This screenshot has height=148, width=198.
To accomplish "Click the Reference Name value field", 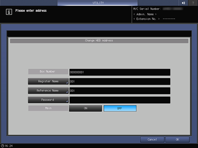I will pyautogui.click(x=120, y=91).
